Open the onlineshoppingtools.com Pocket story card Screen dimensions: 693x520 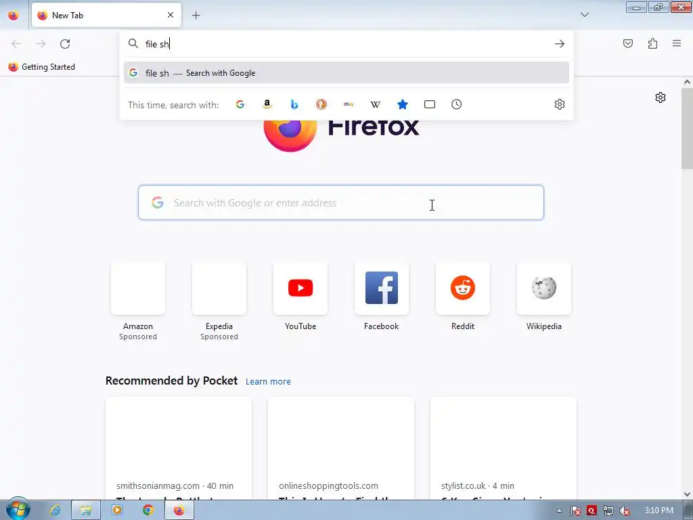coord(341,448)
